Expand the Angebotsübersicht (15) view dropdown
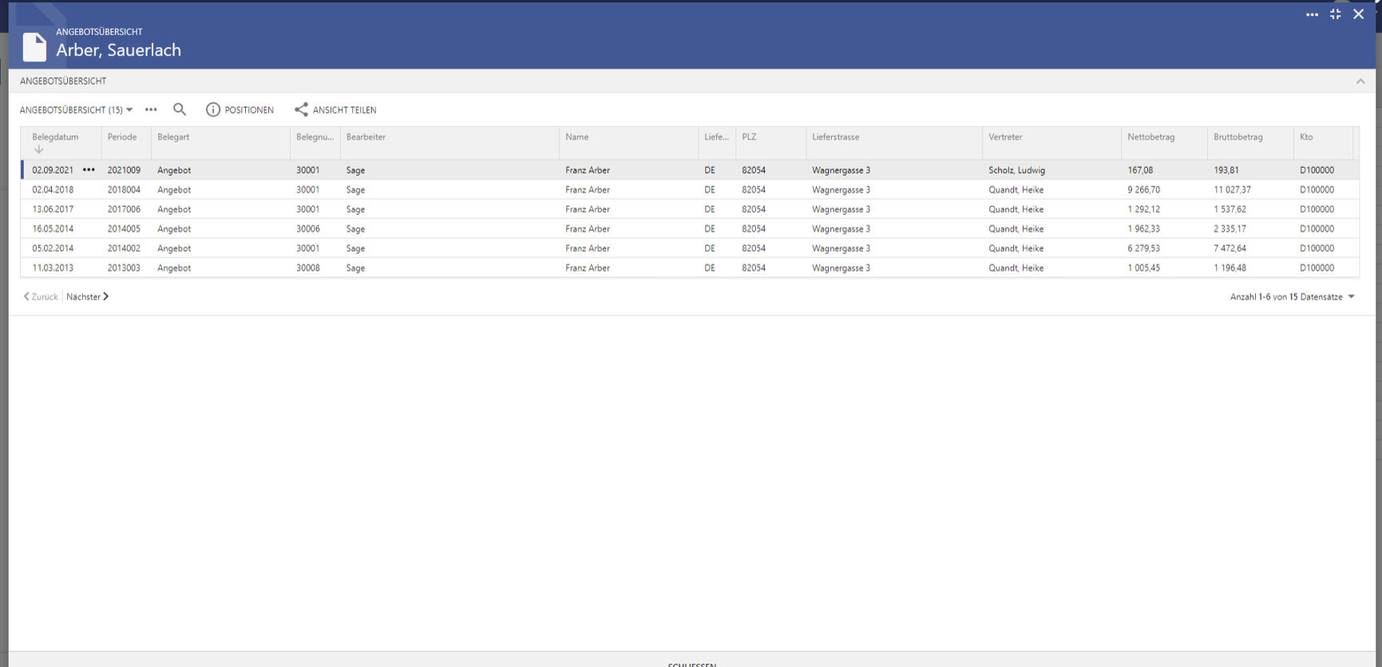The height and width of the screenshot is (667, 1382). coord(129,110)
